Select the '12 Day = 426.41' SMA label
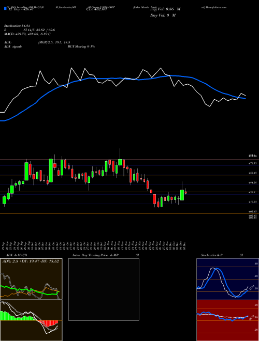Image resolution: width=259 pixels, height=341 pixels. 20,9
